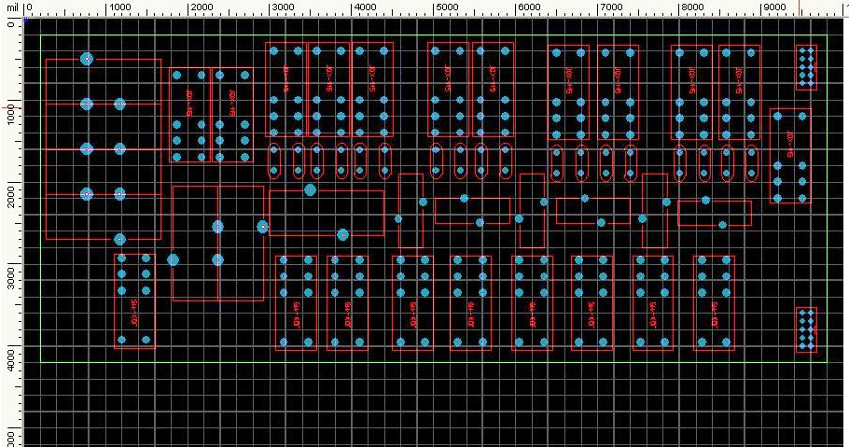Click the red cursor marker on top ruler

tap(800, 7)
